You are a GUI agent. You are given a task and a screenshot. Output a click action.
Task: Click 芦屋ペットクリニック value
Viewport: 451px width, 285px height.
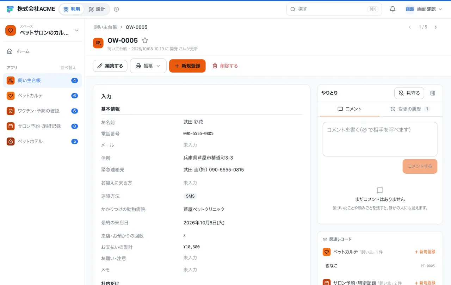(204, 209)
